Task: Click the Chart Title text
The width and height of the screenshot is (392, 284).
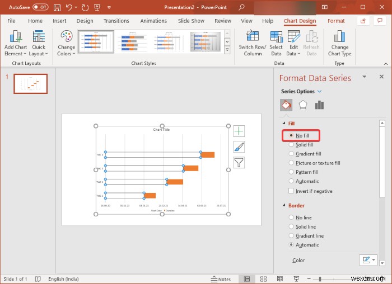Action: (161, 130)
